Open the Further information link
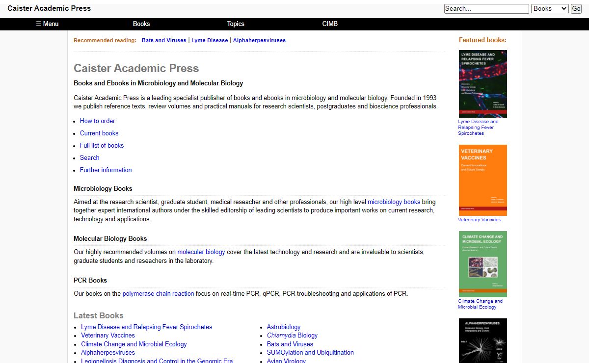 coord(106,170)
